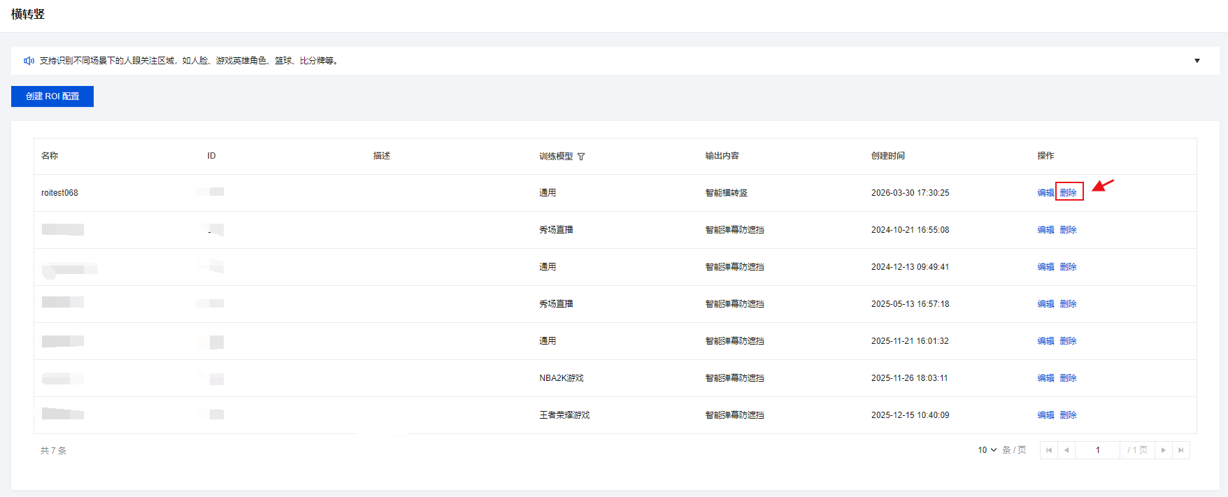
Task: Click the 操作 column header
Action: pyautogui.click(x=1045, y=156)
